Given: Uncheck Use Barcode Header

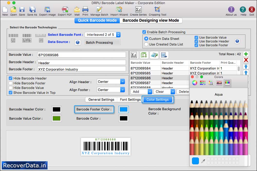Looking at the screenshot, I should tap(196, 41).
